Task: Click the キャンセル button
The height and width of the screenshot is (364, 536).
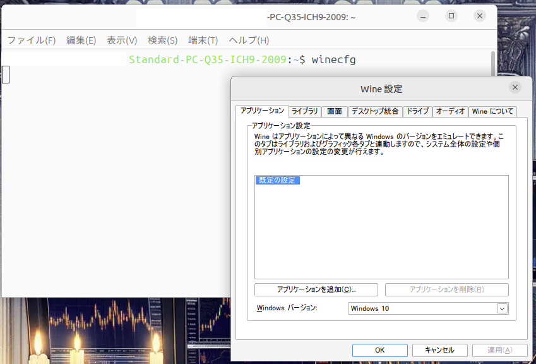Action: (439, 350)
